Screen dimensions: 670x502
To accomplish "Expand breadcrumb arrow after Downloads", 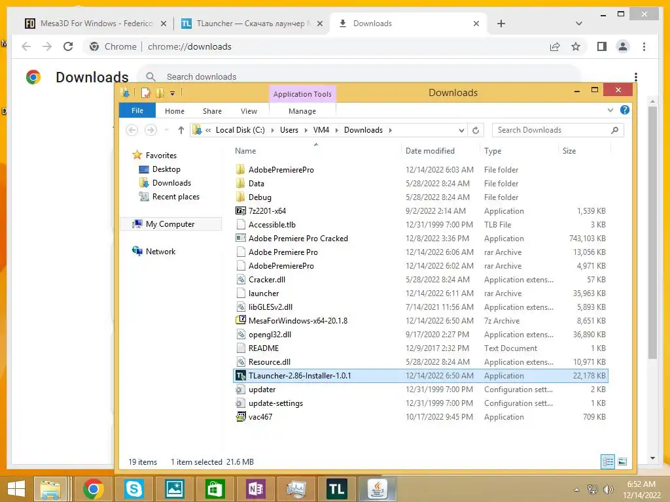I will coord(390,130).
